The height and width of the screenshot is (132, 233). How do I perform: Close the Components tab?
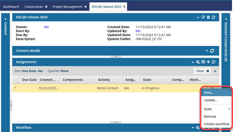click(x=46, y=6)
